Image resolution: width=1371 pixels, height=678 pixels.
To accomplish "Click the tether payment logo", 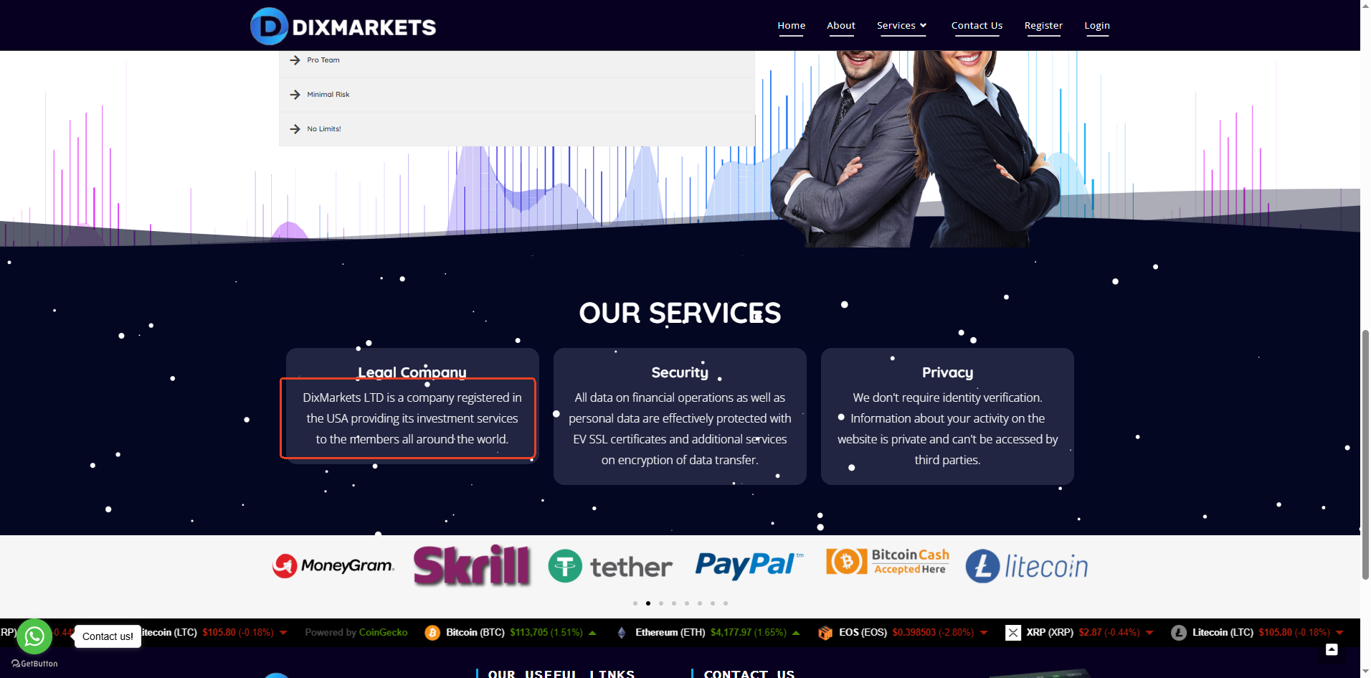I will coord(610,566).
